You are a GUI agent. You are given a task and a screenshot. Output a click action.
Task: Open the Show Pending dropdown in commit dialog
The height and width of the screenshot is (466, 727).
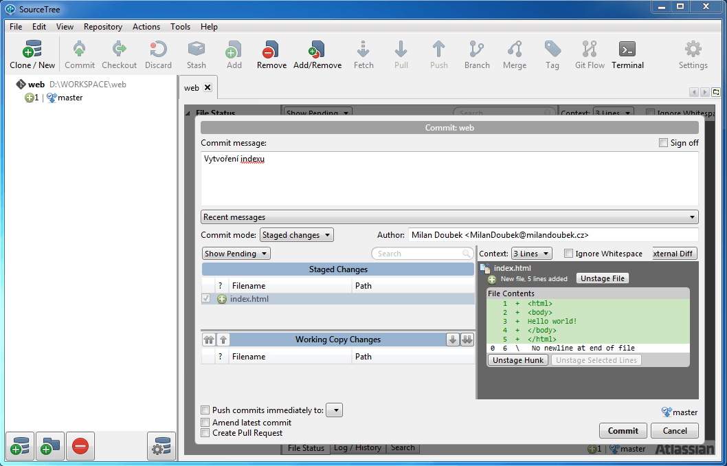236,254
